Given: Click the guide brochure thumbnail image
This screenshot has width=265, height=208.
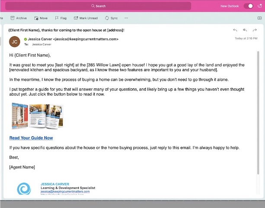Looking at the screenshot, I should [x=36, y=117].
